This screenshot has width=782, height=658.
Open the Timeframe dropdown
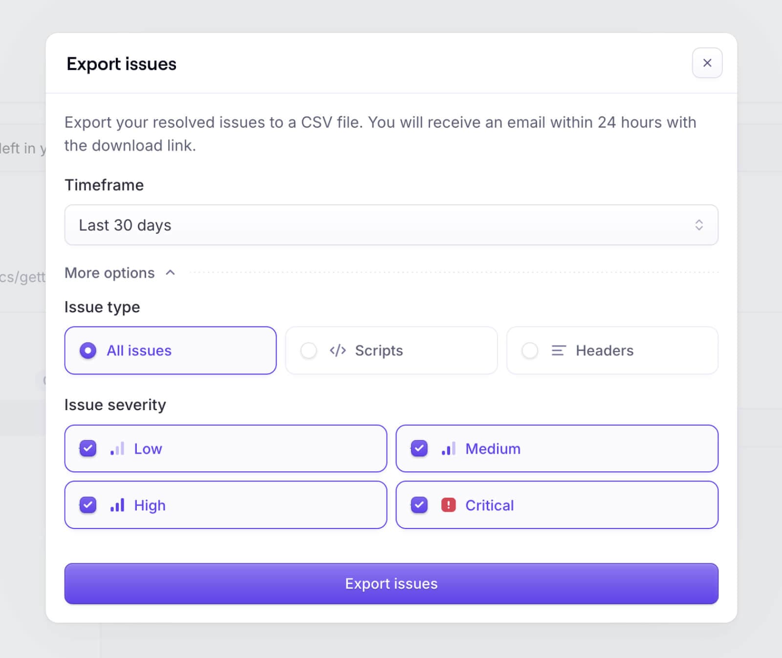[x=391, y=225]
